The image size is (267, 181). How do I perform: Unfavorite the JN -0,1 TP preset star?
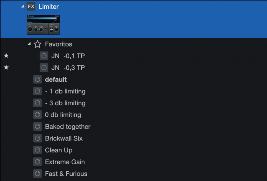[x=6, y=56]
